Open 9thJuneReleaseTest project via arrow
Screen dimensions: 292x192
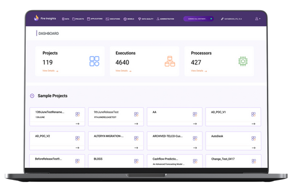(x=136, y=124)
